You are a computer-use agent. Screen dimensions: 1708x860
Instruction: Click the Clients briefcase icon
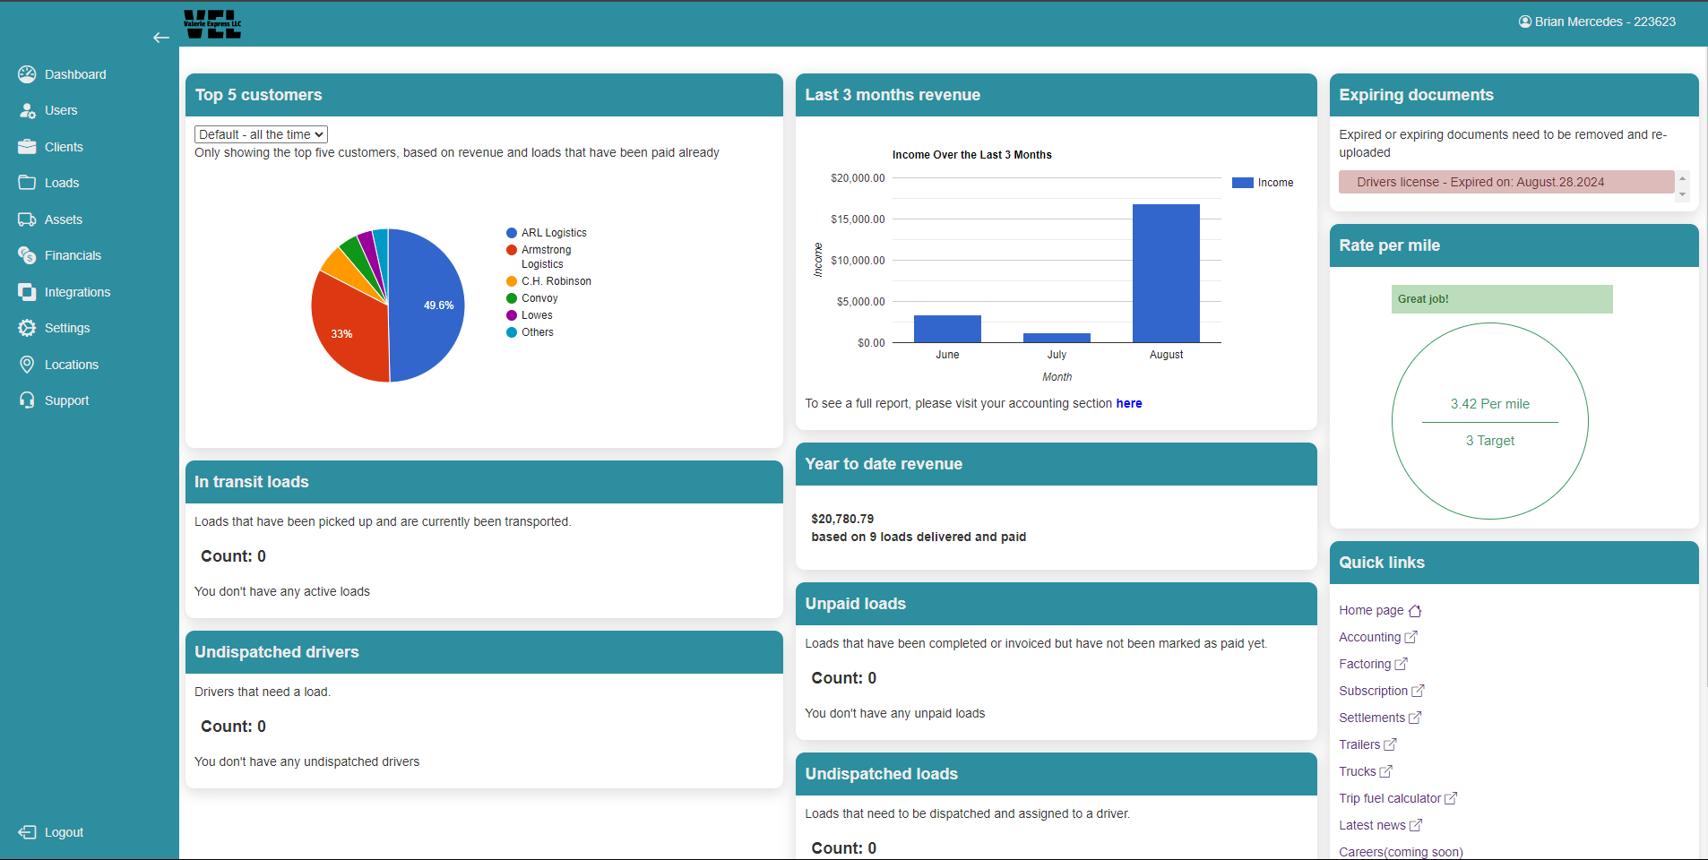click(27, 147)
